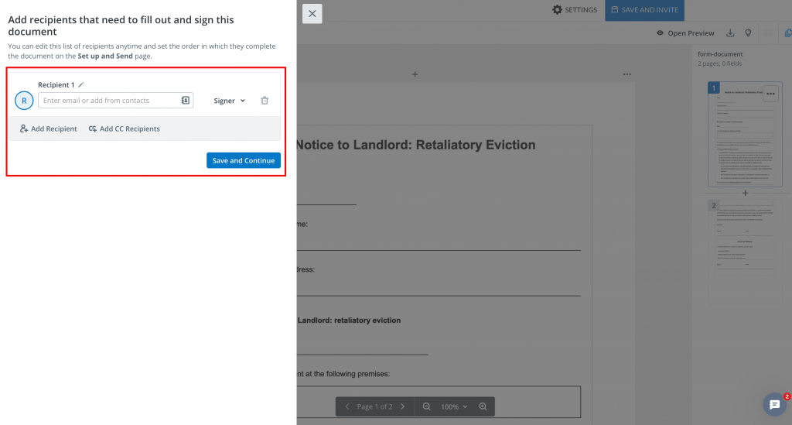The image size is (792, 425).
Task: Open Preview with the eye icon
Action: [x=685, y=33]
